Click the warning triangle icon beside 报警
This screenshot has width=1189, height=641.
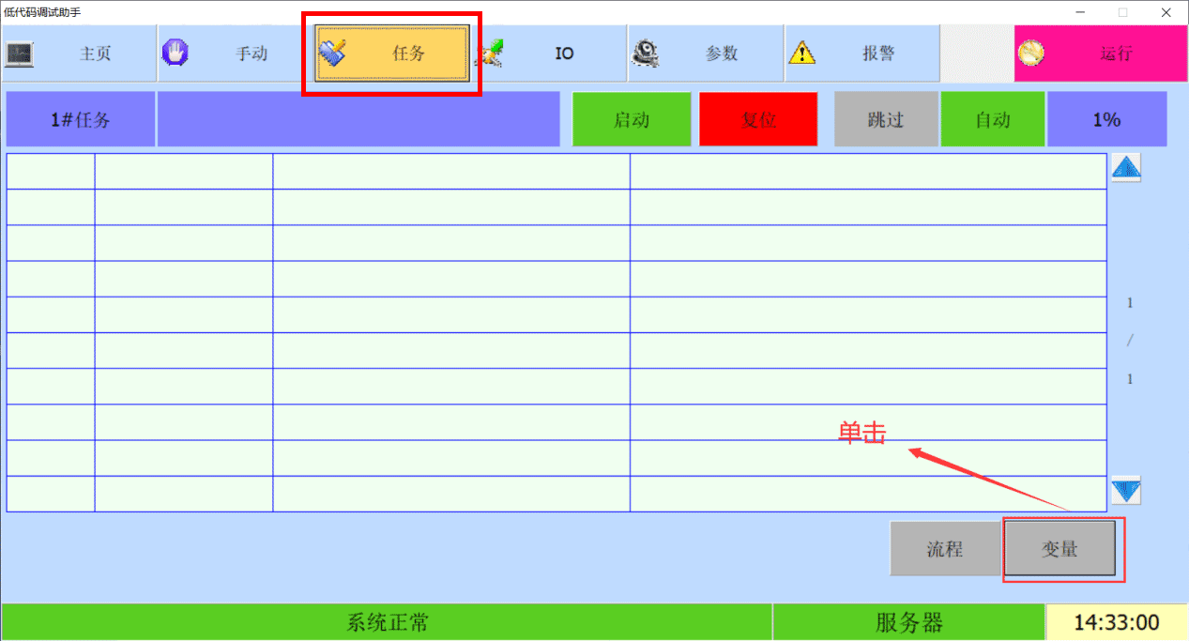point(801,53)
